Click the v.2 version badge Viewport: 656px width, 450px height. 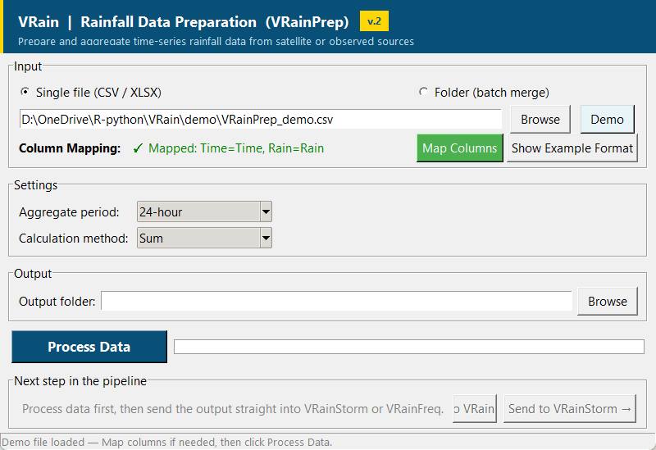tap(374, 21)
